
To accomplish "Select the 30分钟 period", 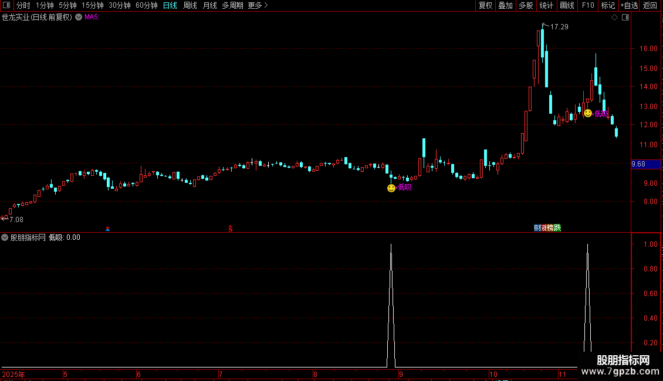I will click(x=120, y=5).
